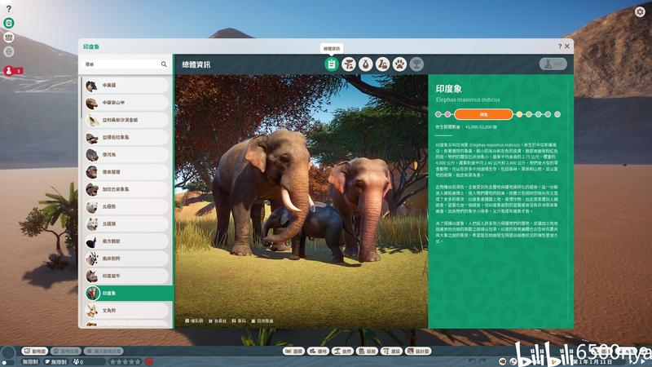Click the zoo star rating display

126,362
